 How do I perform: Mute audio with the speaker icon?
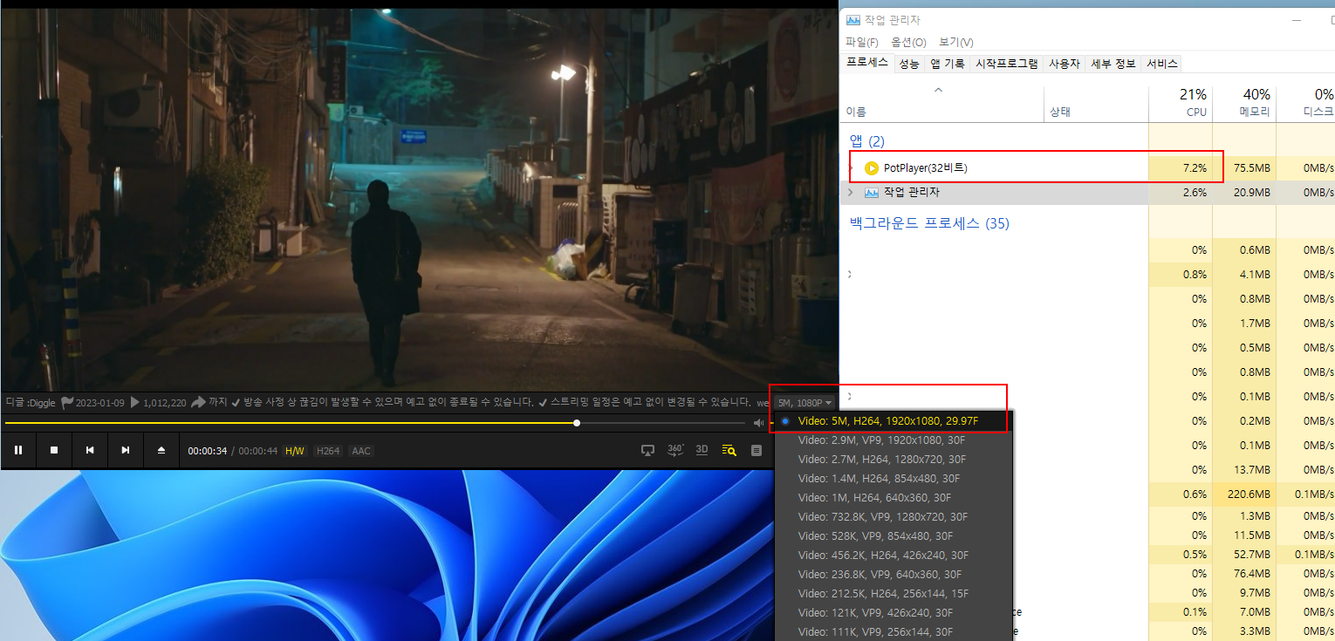coord(759,423)
